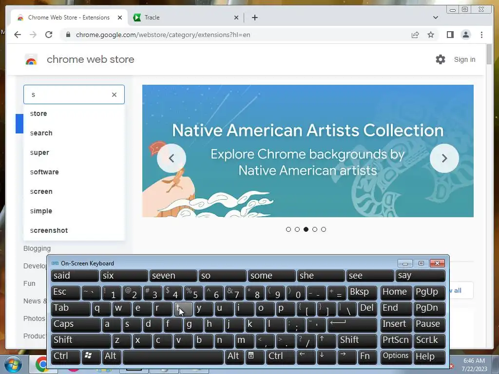The height and width of the screenshot is (374, 499).
Task: Reload the Chrome Web Store page
Action: tap(49, 35)
